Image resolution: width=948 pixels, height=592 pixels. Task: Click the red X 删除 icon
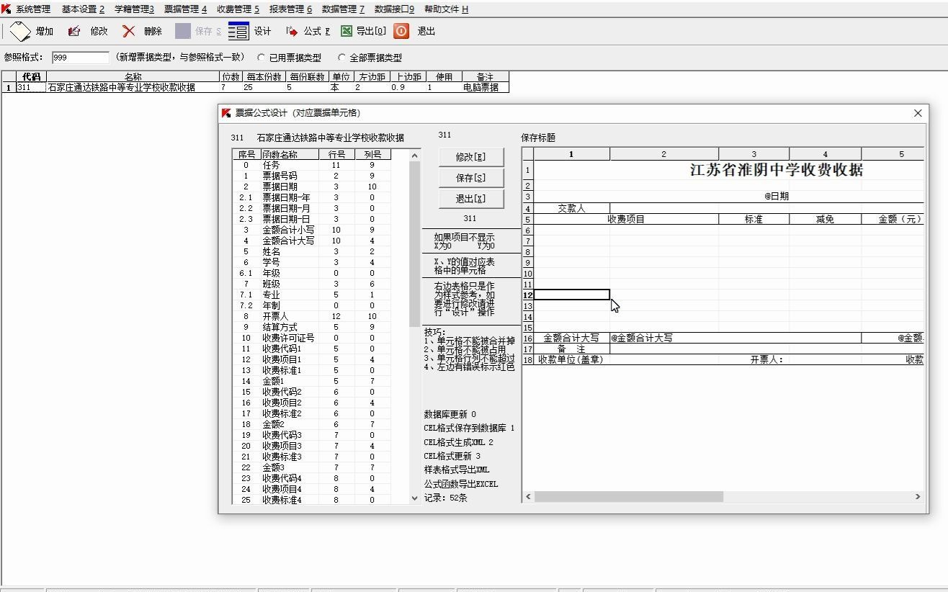(x=129, y=31)
